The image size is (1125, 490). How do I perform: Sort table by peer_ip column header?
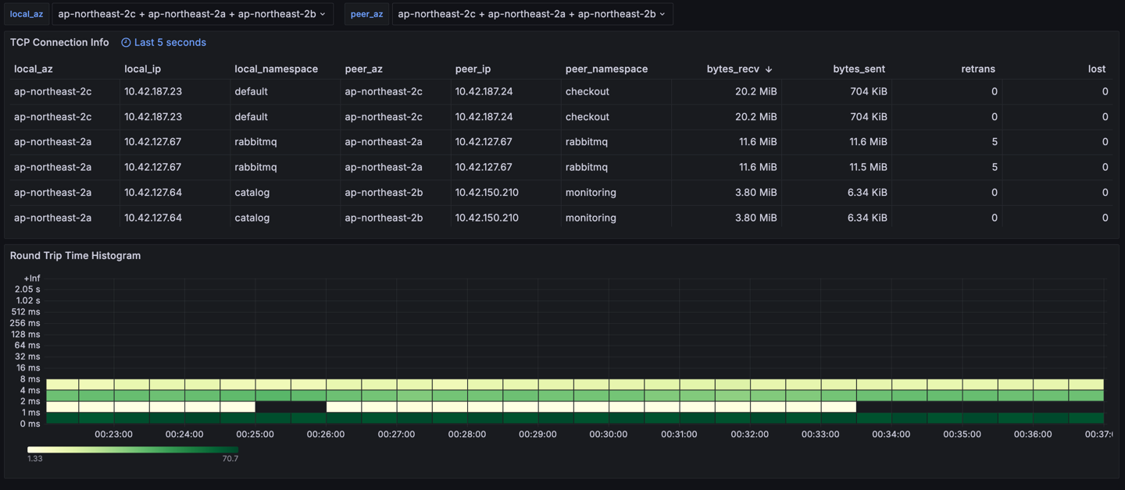tap(473, 69)
